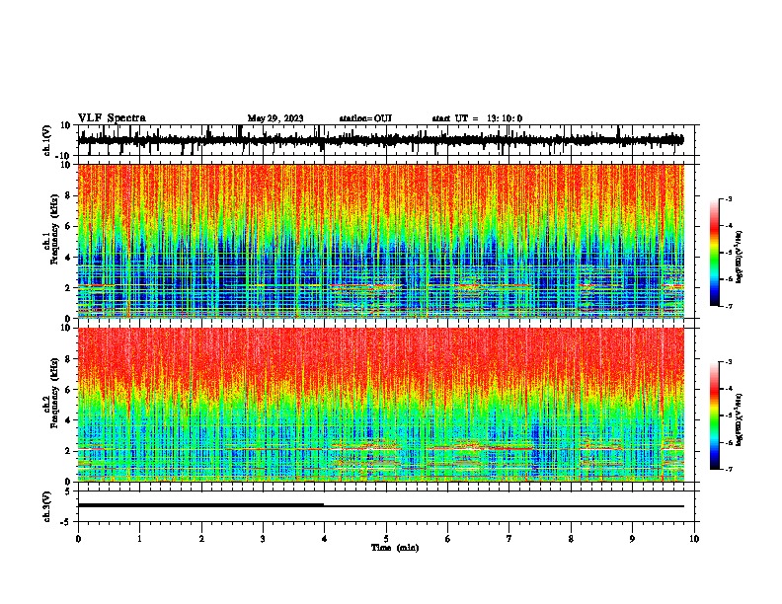Click the 'station=OUI' header text
This screenshot has height=604, width=782.
click(x=365, y=118)
